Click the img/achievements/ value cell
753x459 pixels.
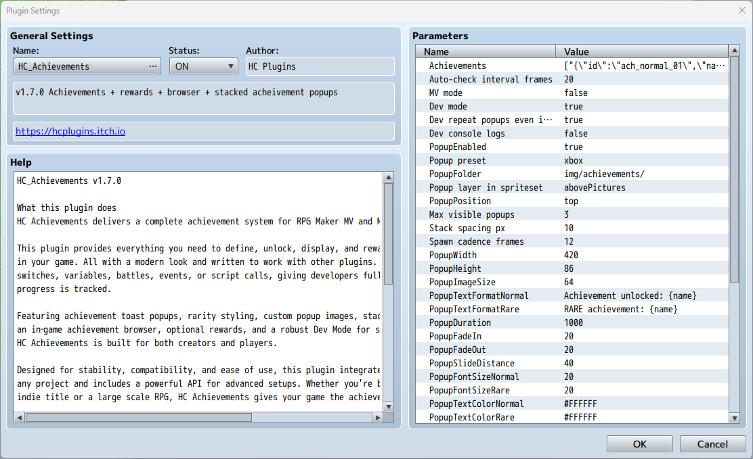pyautogui.click(x=604, y=174)
